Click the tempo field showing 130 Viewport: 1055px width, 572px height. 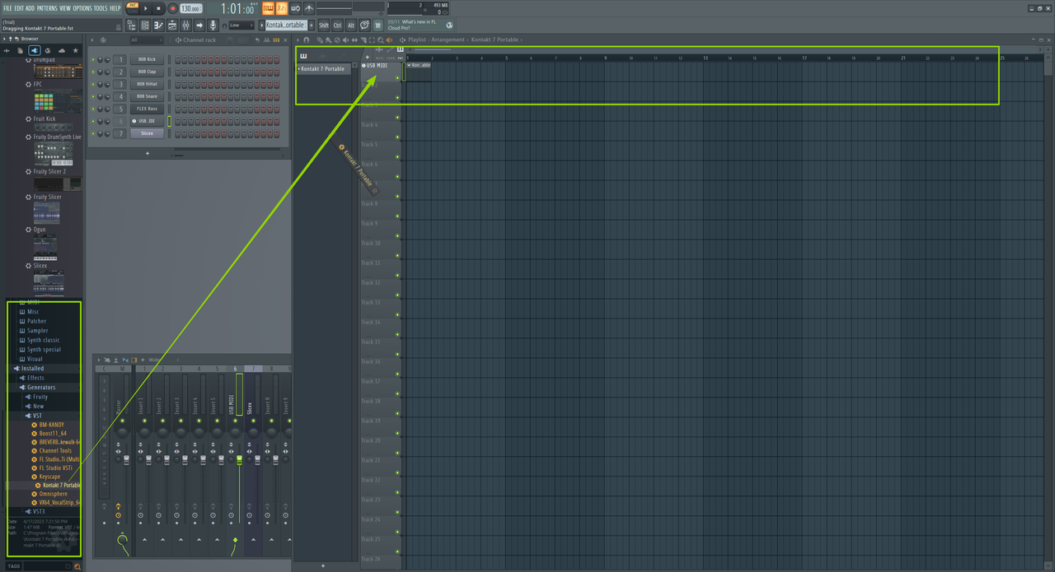pos(190,8)
